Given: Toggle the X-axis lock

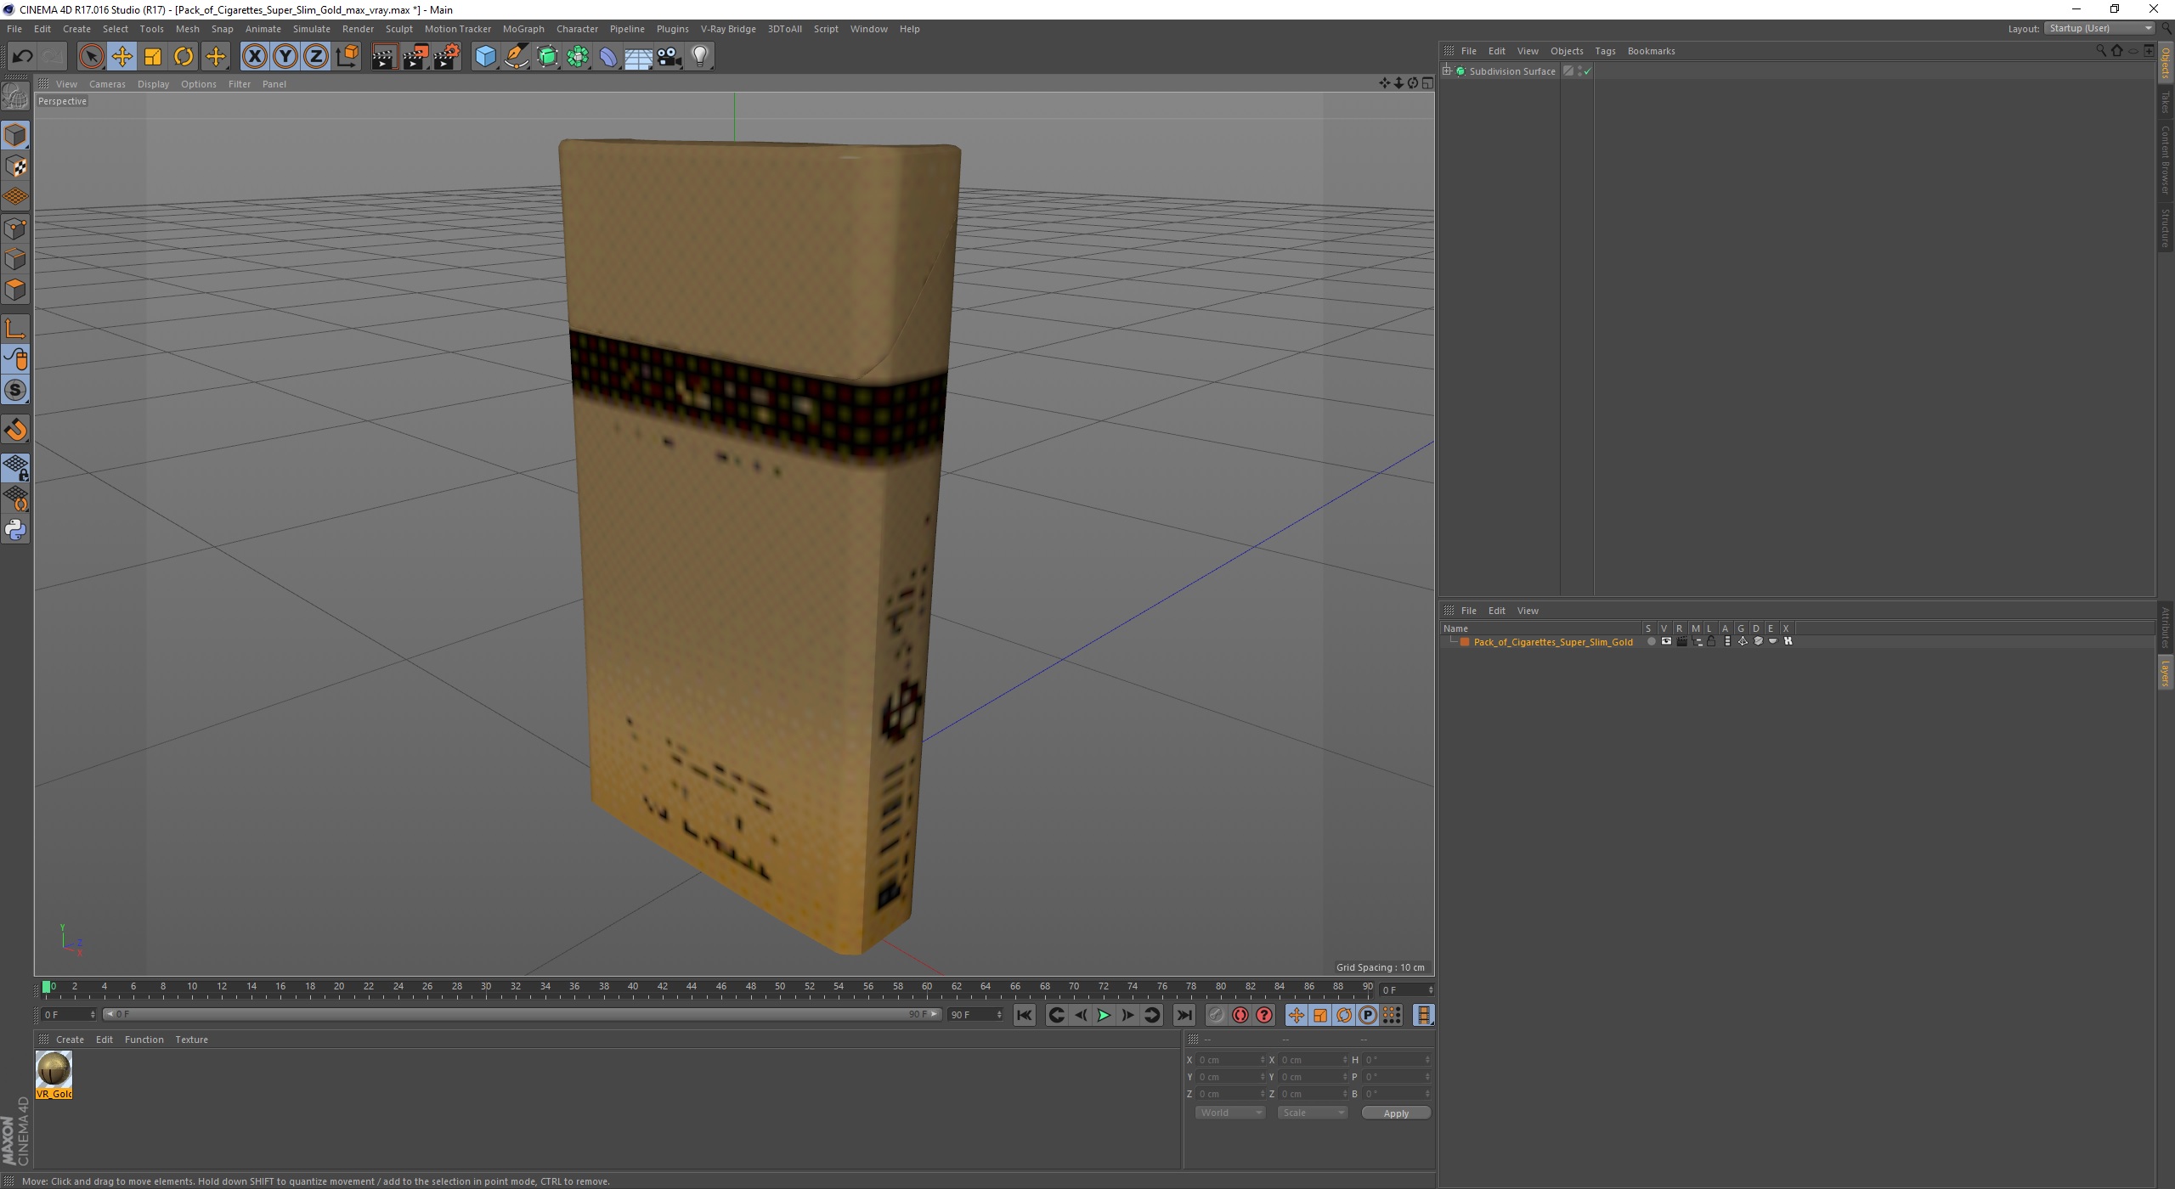Looking at the screenshot, I should click(x=254, y=57).
